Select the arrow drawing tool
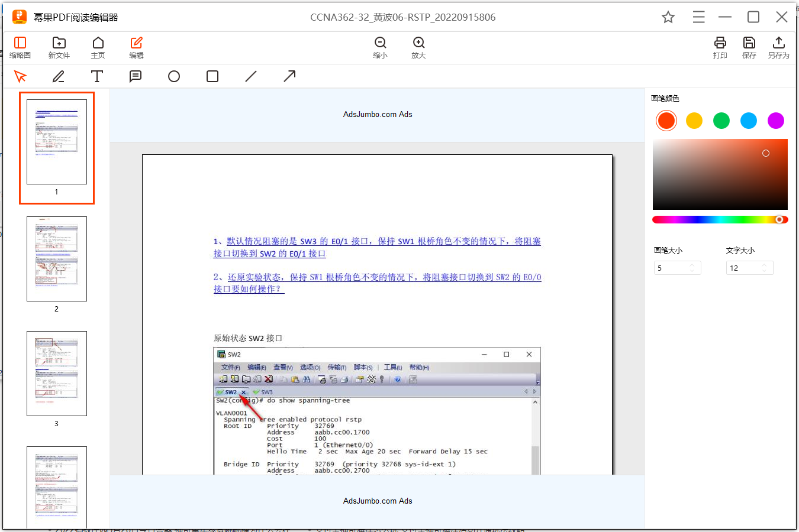 coord(289,76)
